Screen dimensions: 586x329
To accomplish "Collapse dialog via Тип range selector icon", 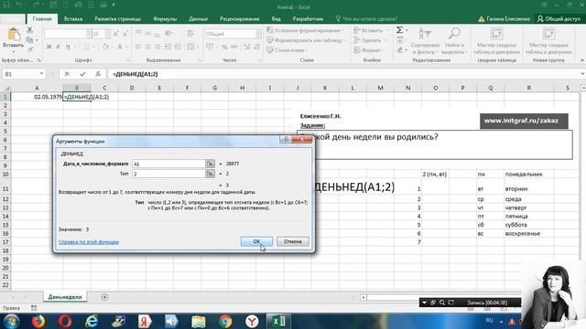I will (x=210, y=174).
